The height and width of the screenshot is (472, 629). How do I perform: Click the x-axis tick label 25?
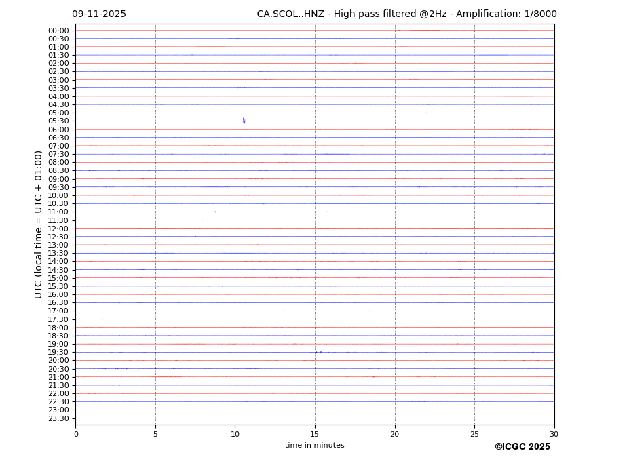click(474, 434)
